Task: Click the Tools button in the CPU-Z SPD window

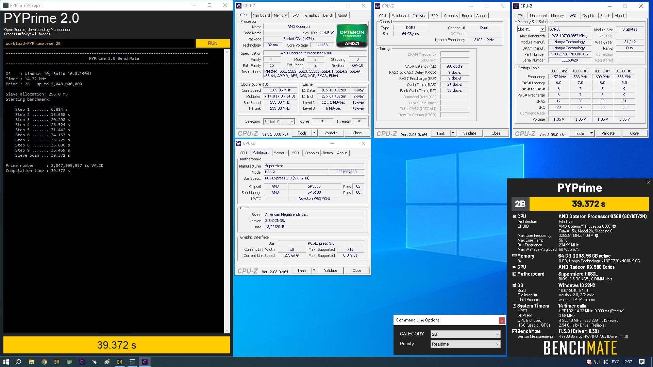Action: point(579,133)
